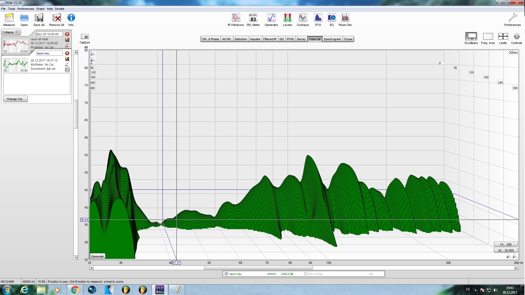Viewport: 525px width, 295px height.
Task: Click the measurement list scrollbar down arrow
Action: (x=76, y=258)
